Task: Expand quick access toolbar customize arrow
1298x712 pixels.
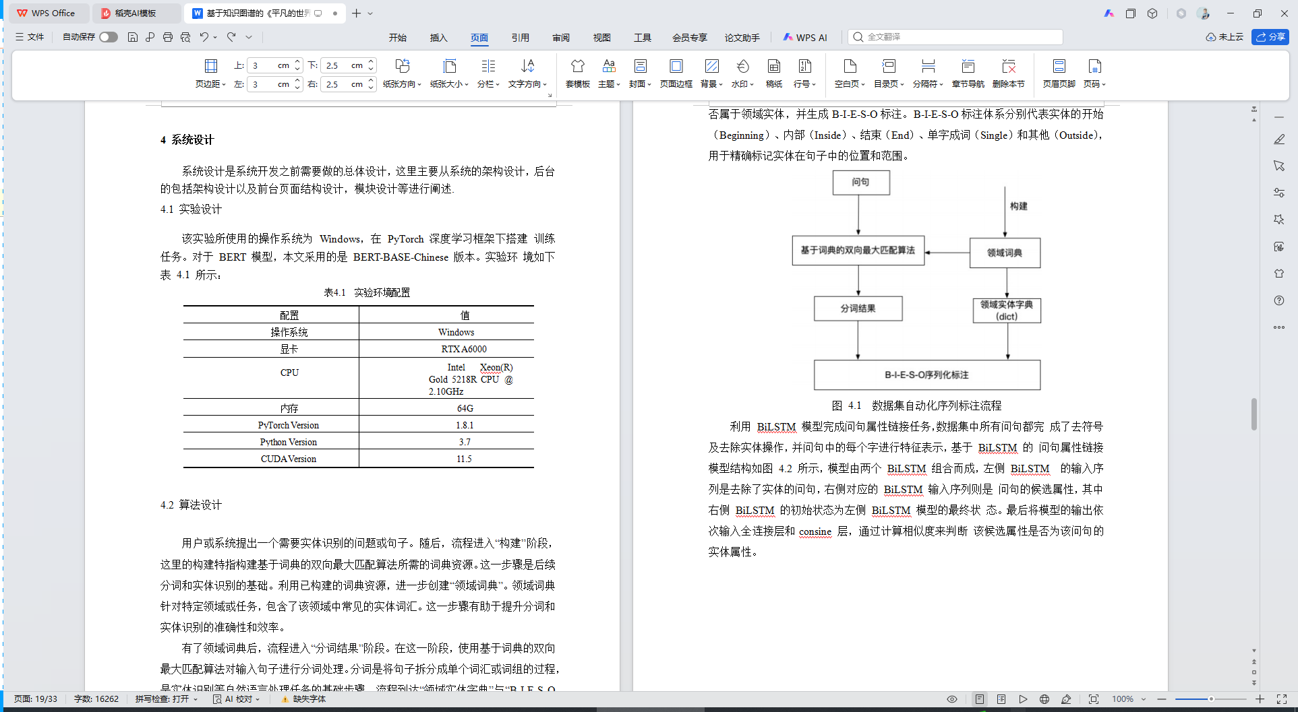Action: [249, 37]
